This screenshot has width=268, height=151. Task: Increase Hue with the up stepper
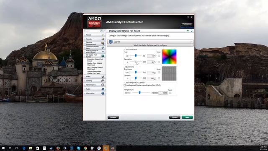[155, 55]
